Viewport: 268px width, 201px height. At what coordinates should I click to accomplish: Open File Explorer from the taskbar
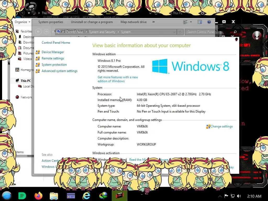(54, 196)
